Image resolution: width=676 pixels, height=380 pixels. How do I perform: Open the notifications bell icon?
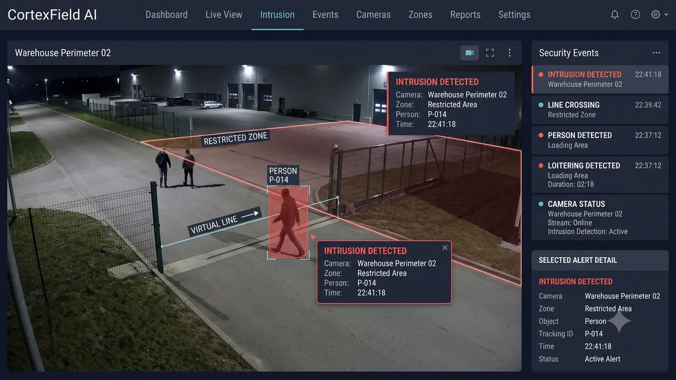pos(615,15)
